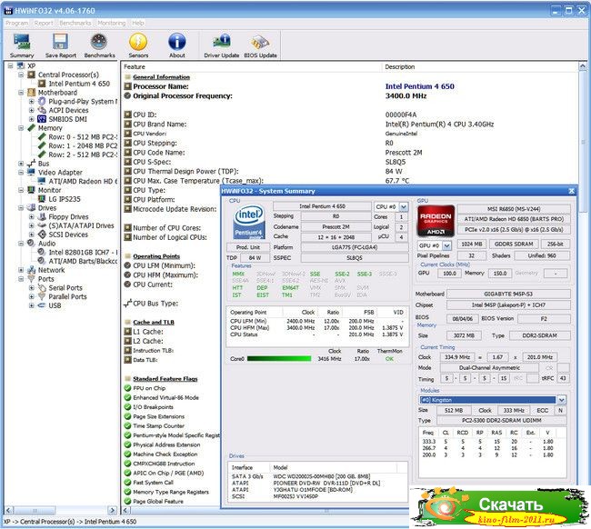The width and height of the screenshot is (591, 529).
Task: Click the Core0 green load bar
Action: [279, 359]
